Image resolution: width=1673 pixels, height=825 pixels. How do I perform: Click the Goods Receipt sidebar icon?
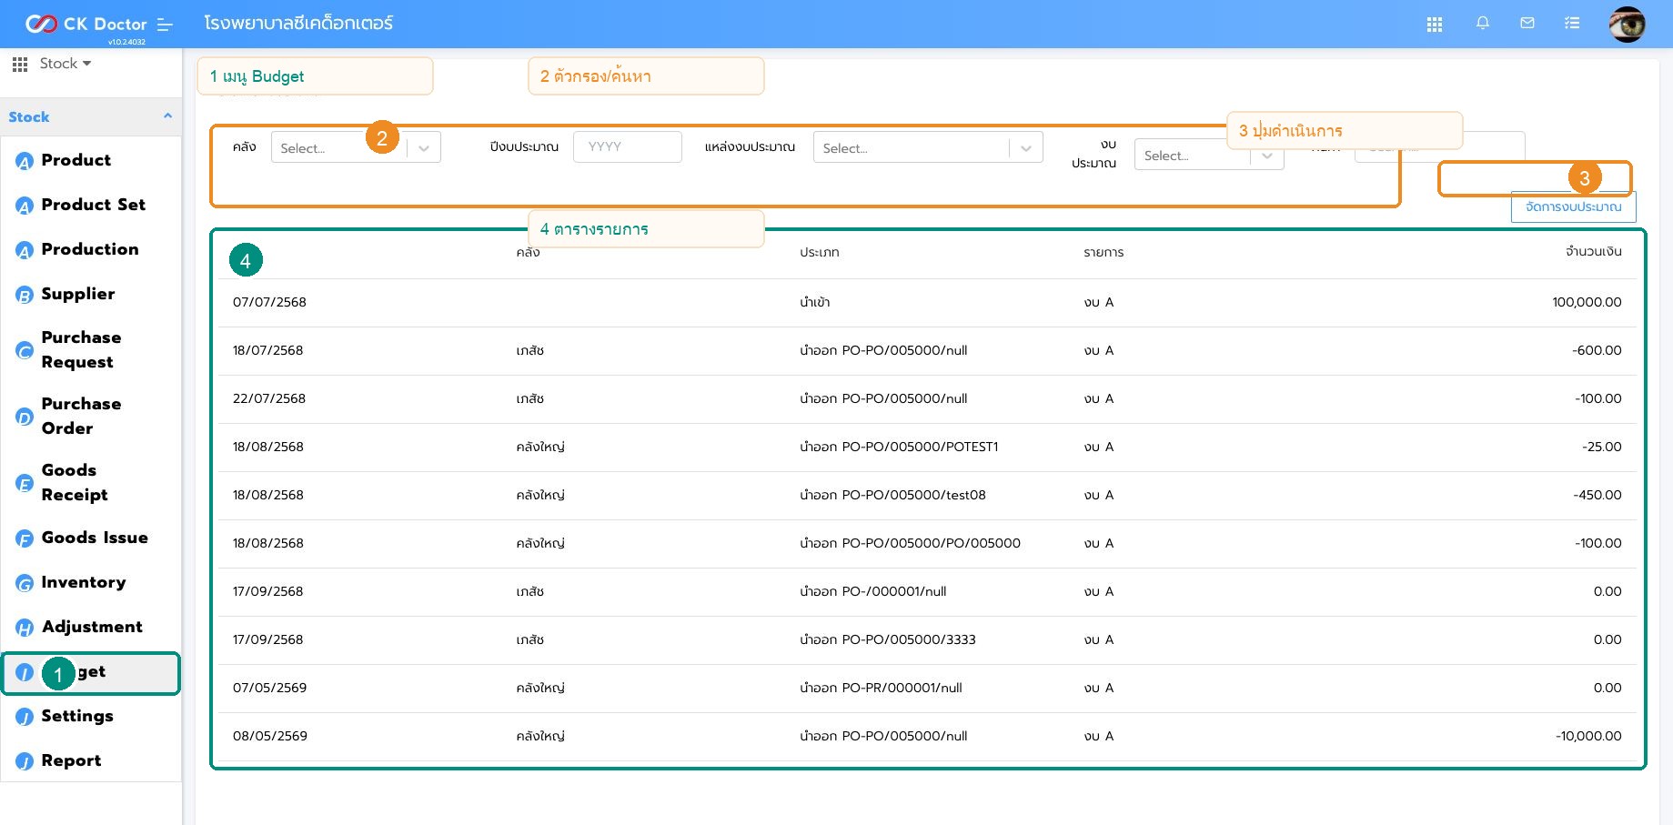[25, 483]
